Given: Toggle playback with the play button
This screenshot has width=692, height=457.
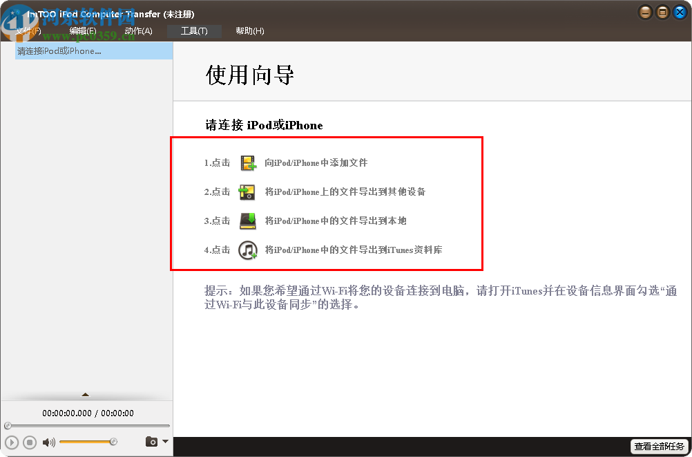Looking at the screenshot, I should coord(12,442).
